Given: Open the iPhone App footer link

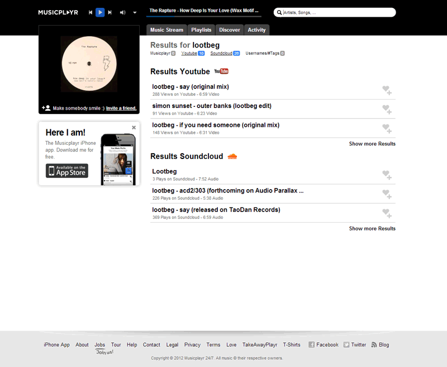Looking at the screenshot, I should 56,345.
